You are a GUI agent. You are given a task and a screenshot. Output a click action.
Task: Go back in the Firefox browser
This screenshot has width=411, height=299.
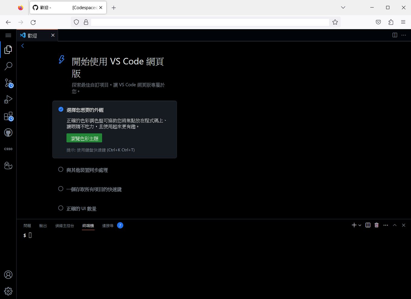pos(8,22)
